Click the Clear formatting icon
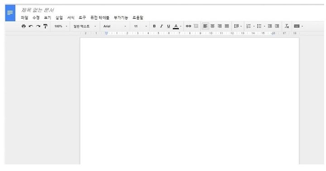The height and width of the screenshot is (171, 326). [x=287, y=26]
